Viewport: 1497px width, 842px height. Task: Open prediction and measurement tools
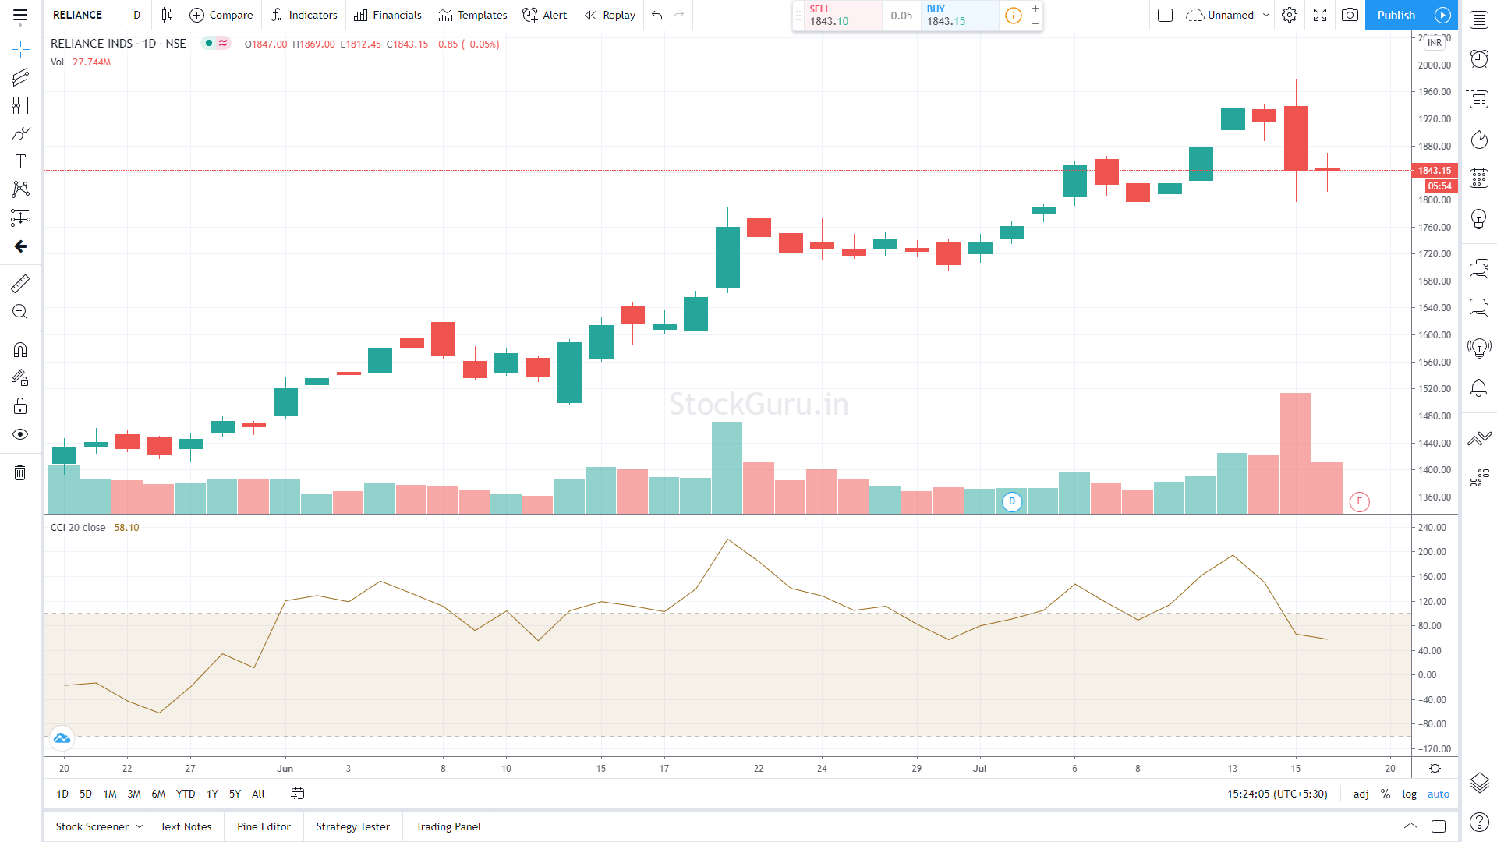(20, 218)
